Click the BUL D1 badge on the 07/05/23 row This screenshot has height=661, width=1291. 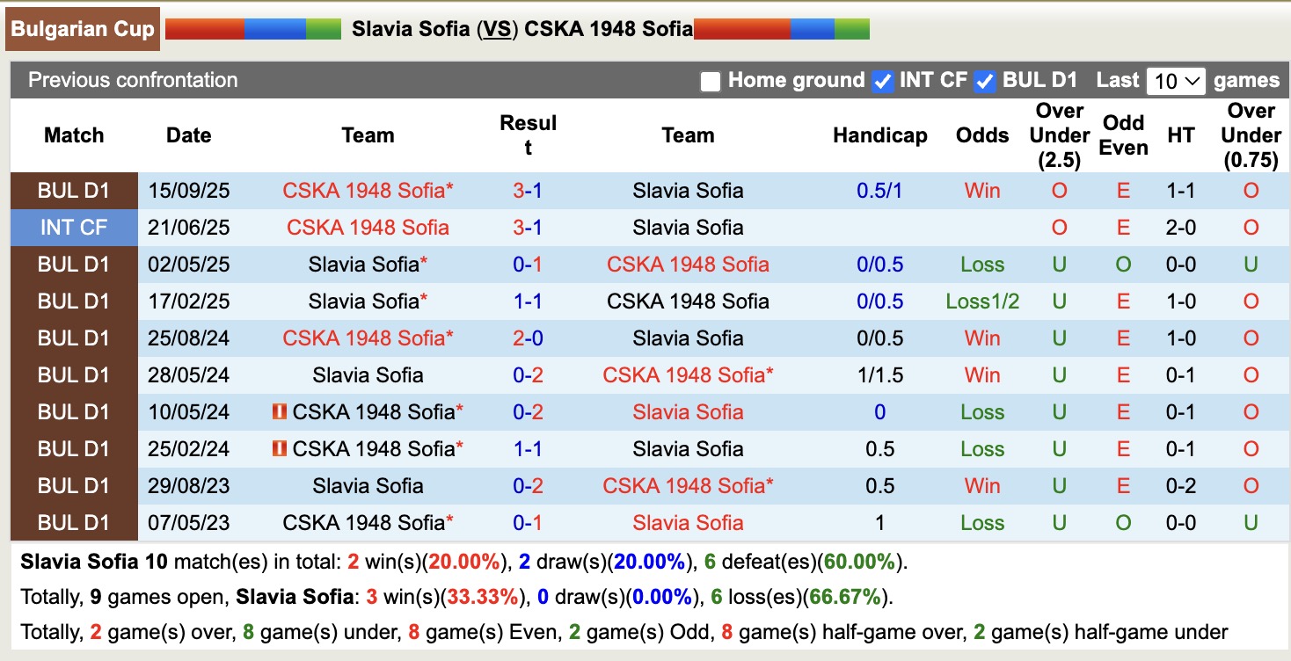[x=74, y=522]
